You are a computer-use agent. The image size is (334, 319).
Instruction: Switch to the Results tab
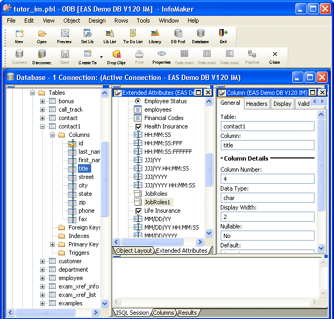click(188, 313)
